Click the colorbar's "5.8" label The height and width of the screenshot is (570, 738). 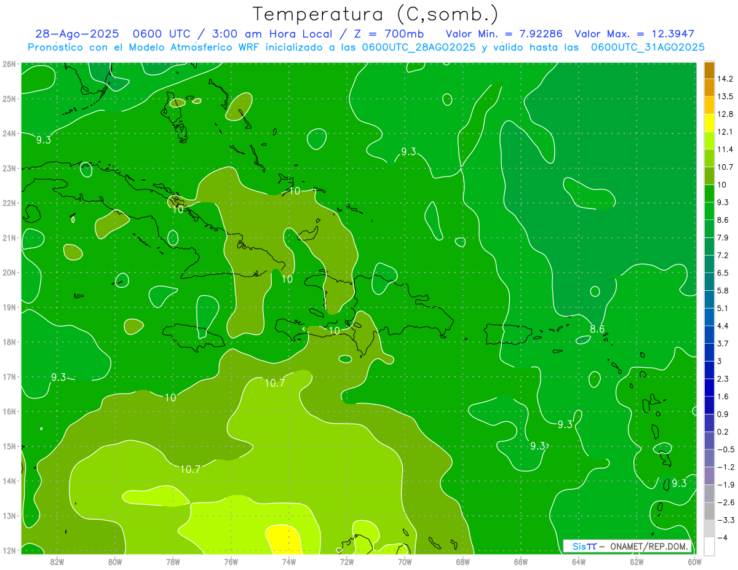pos(723,290)
